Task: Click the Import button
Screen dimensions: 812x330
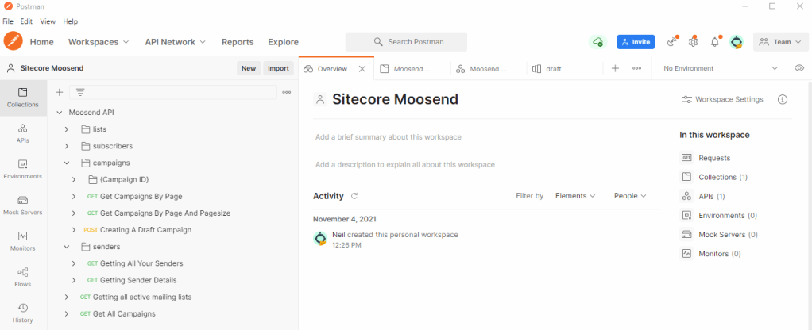Action: 278,68
